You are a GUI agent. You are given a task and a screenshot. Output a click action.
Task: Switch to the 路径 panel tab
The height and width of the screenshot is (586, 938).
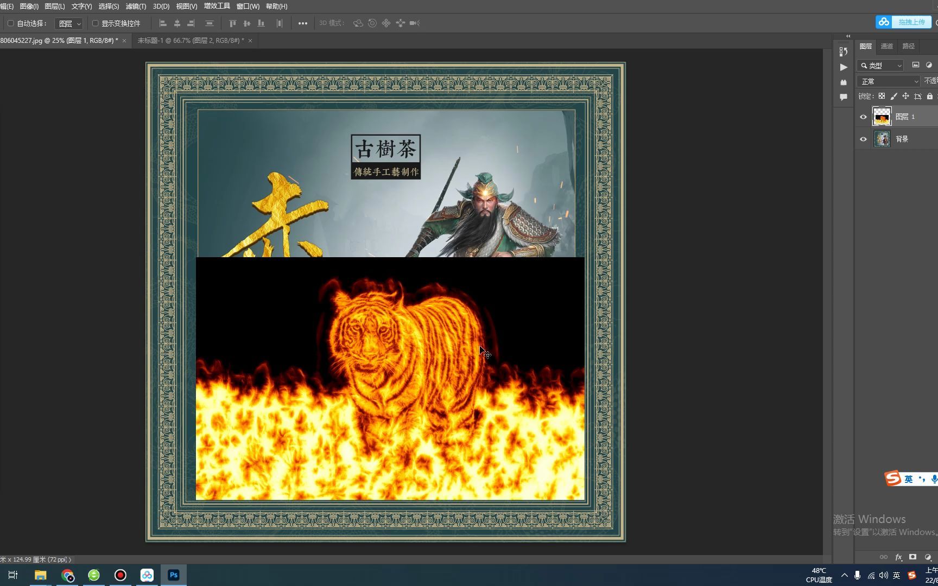pos(908,47)
